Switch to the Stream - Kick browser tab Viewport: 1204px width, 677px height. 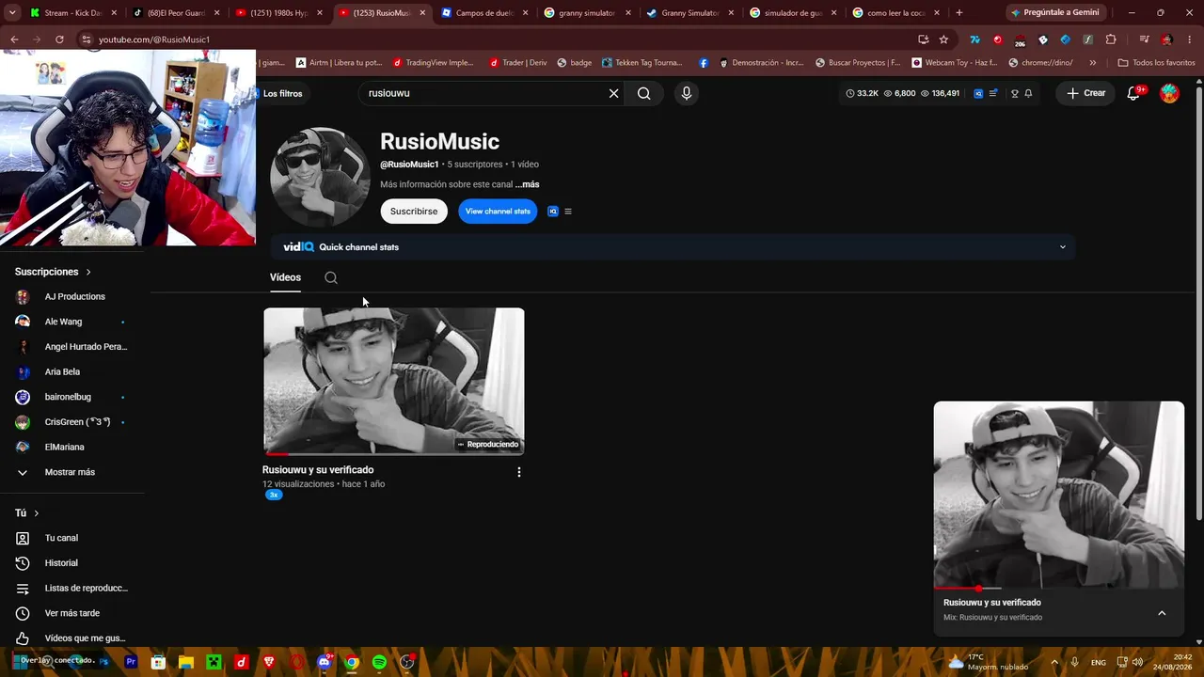pos(72,13)
